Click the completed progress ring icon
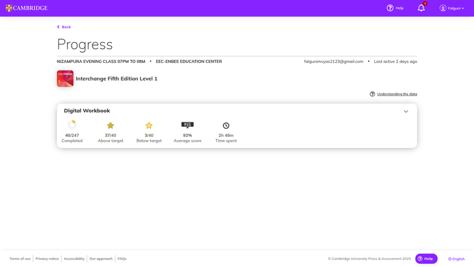474x267 pixels. tap(72, 125)
